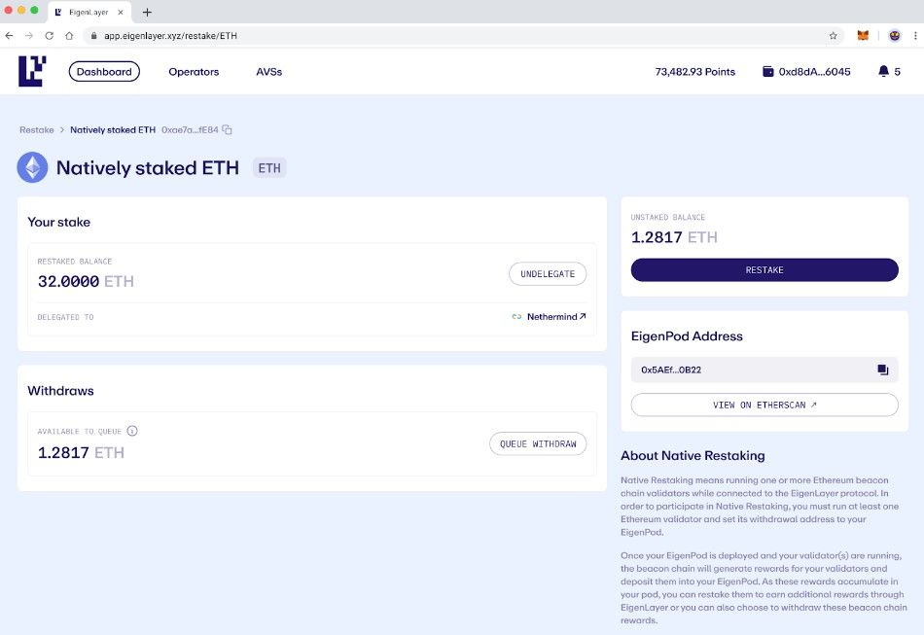Click the wallet icon beside 0xd8dA...6045
Screen dimensions: 924x635
tap(767, 71)
